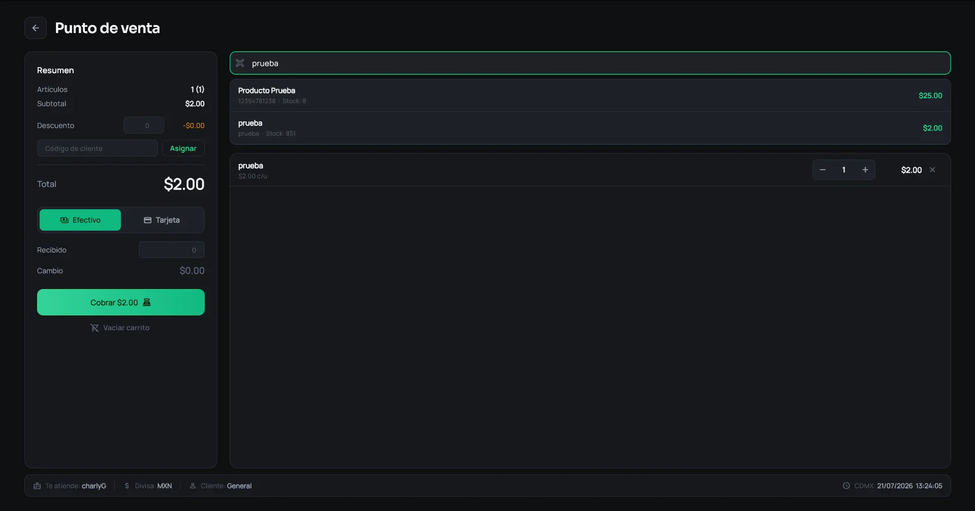Click the dollar icon next to Divisa
The image size is (975, 511).
coord(127,486)
